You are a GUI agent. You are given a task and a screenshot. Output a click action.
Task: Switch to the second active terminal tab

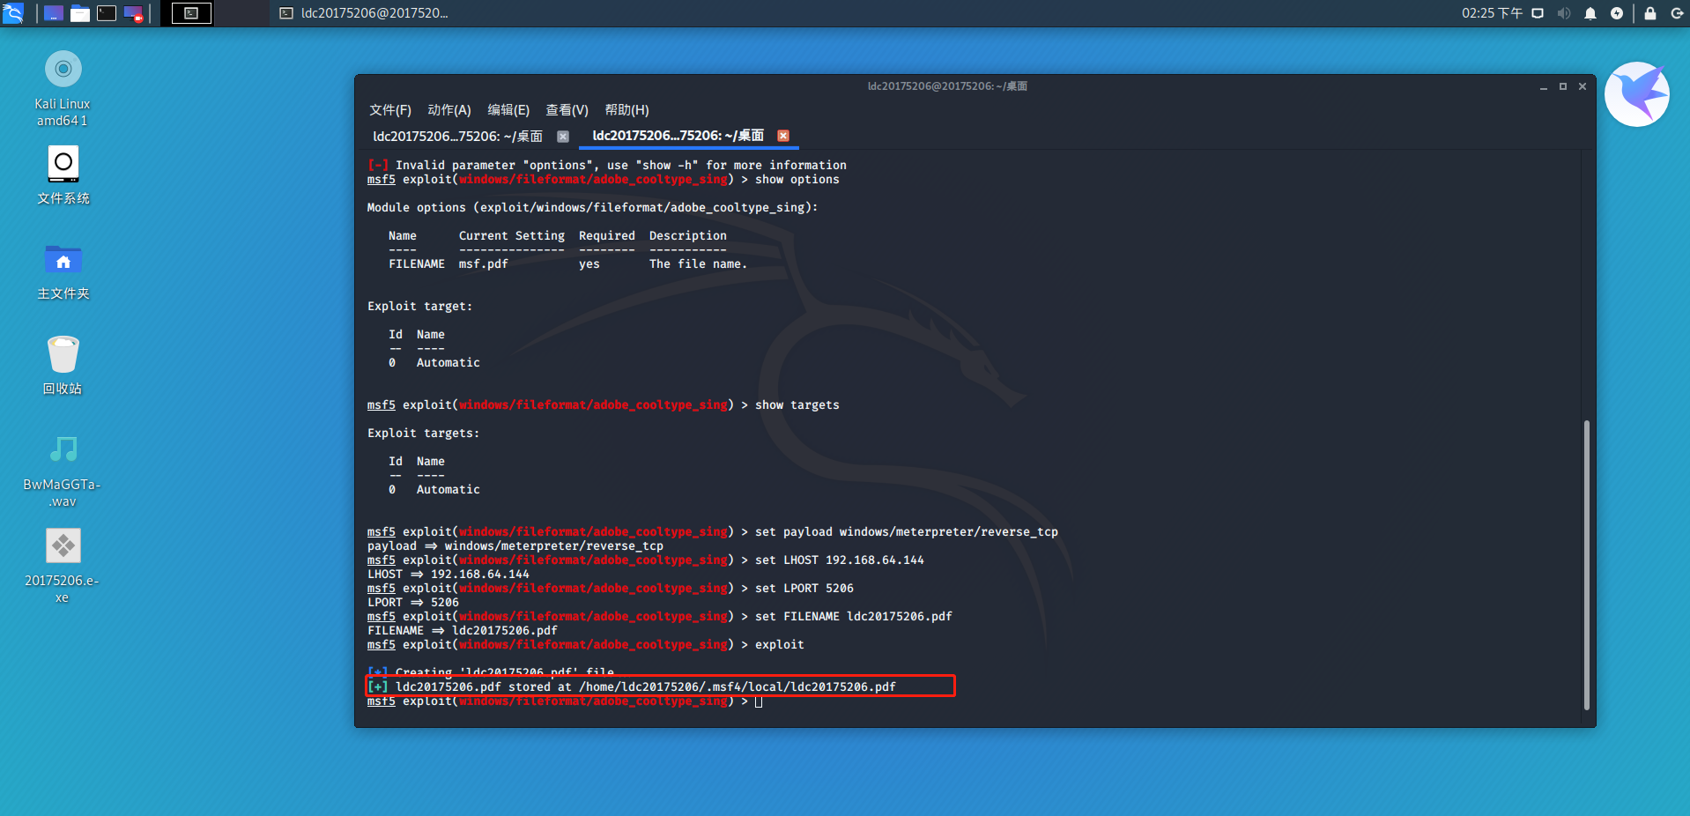click(678, 136)
